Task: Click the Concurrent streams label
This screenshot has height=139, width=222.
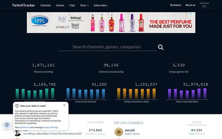Action: pos(86,101)
